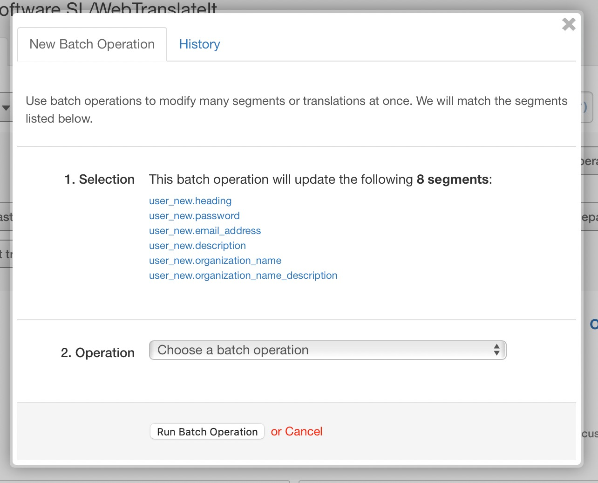The height and width of the screenshot is (483, 598).
Task: Click the red 'or Cancel' link
Action: pyautogui.click(x=297, y=432)
